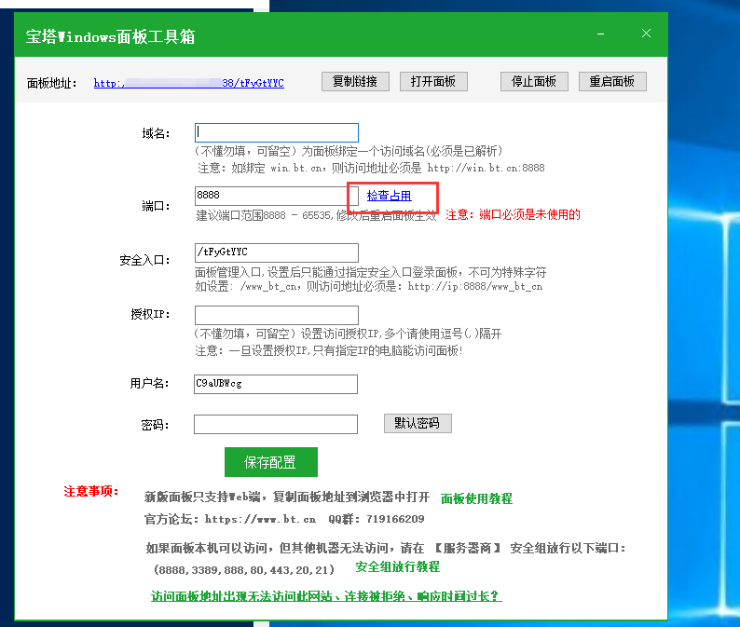Click the 注意事项 red label
Viewport: 740px width, 627px height.
click(91, 491)
